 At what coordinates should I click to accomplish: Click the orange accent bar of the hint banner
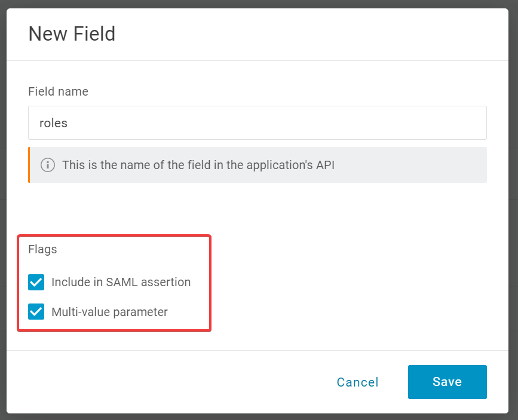(x=29, y=165)
